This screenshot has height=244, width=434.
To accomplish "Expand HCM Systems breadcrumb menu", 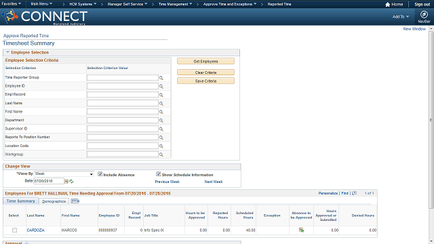I will coord(83,4).
